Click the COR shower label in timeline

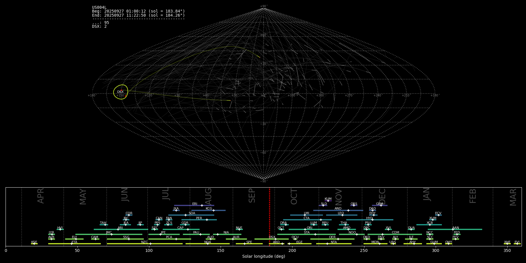point(129,213)
